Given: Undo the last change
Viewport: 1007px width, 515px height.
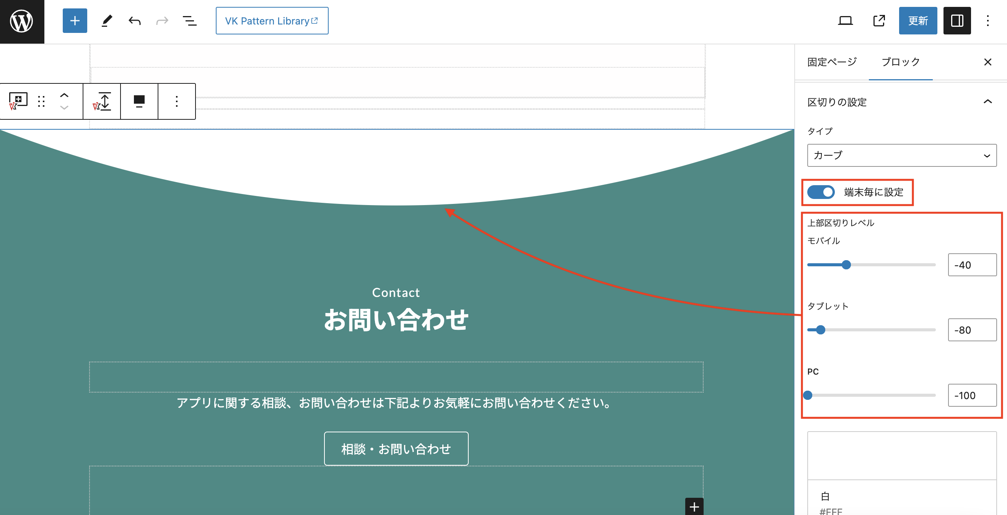Looking at the screenshot, I should click(134, 21).
